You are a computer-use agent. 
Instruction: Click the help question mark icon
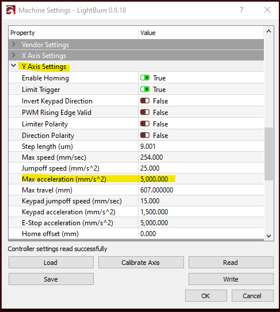[x=241, y=10]
